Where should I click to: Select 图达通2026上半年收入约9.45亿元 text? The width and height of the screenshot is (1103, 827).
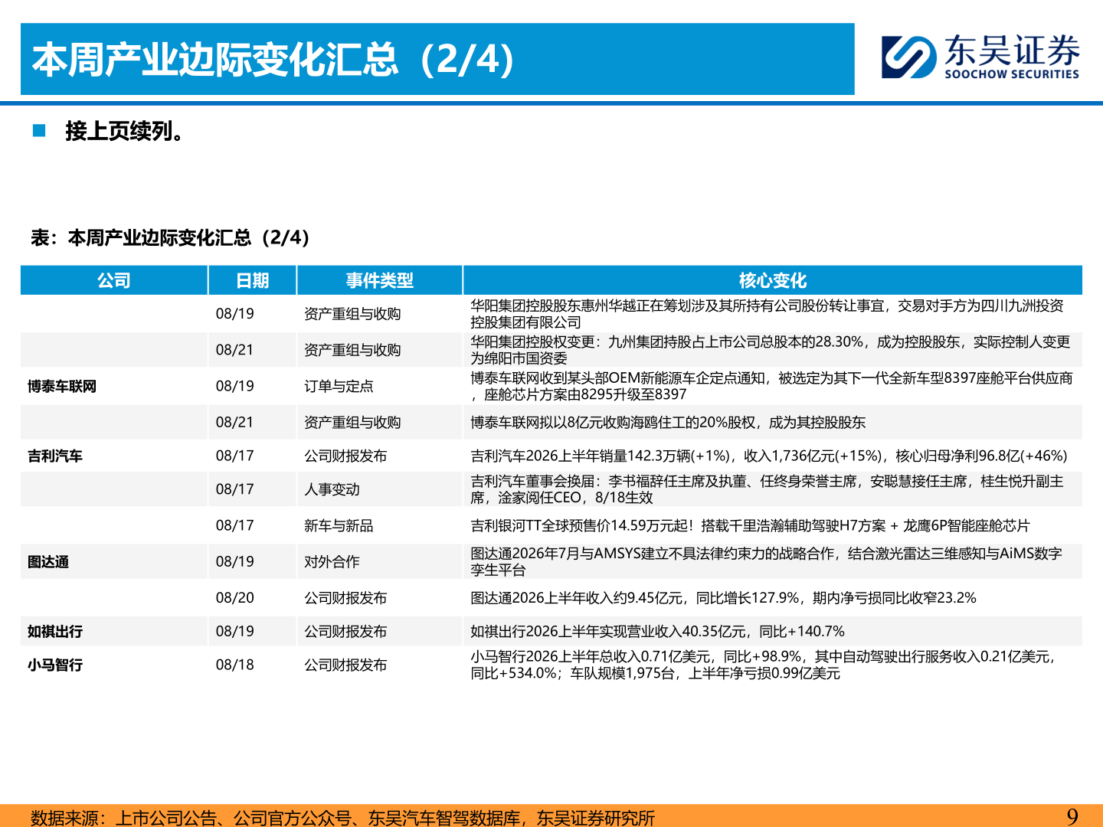click(x=723, y=598)
